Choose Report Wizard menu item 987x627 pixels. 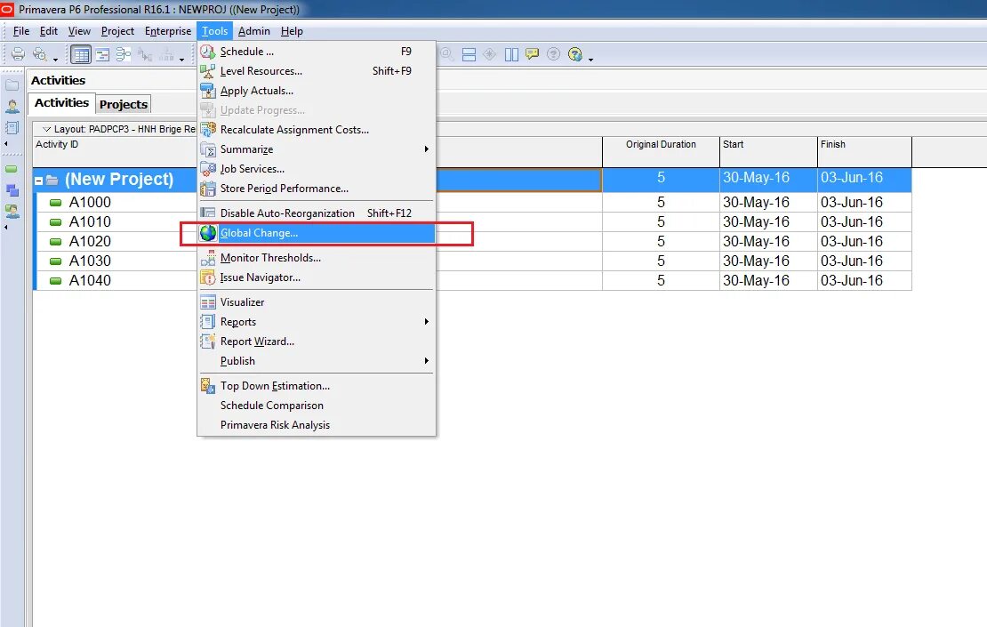pos(317,342)
